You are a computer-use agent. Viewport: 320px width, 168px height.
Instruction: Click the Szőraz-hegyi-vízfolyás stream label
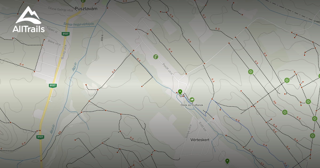click(79, 24)
